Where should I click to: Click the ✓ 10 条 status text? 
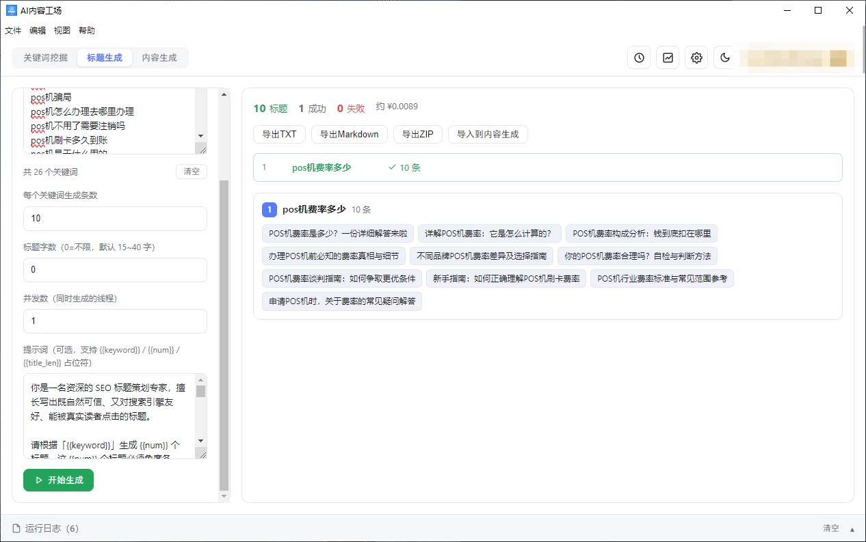[x=404, y=167]
